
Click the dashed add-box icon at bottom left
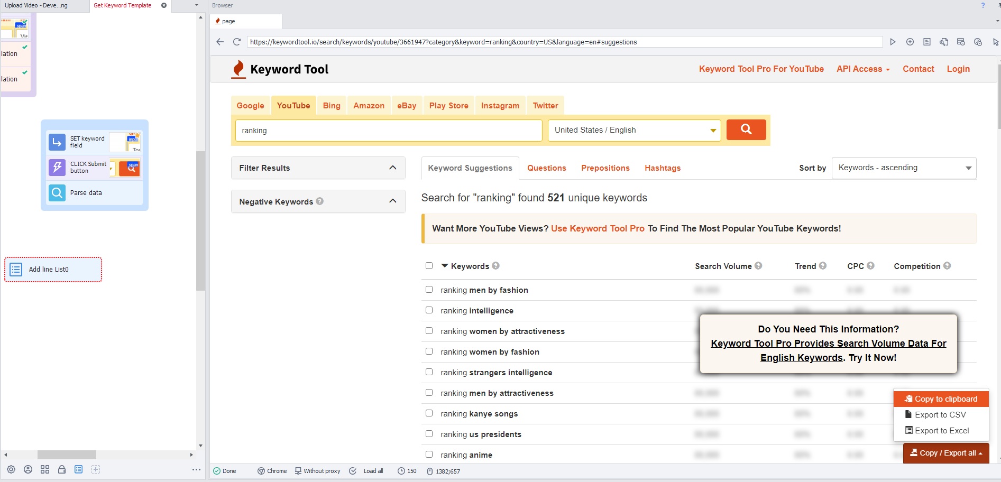coord(96,469)
